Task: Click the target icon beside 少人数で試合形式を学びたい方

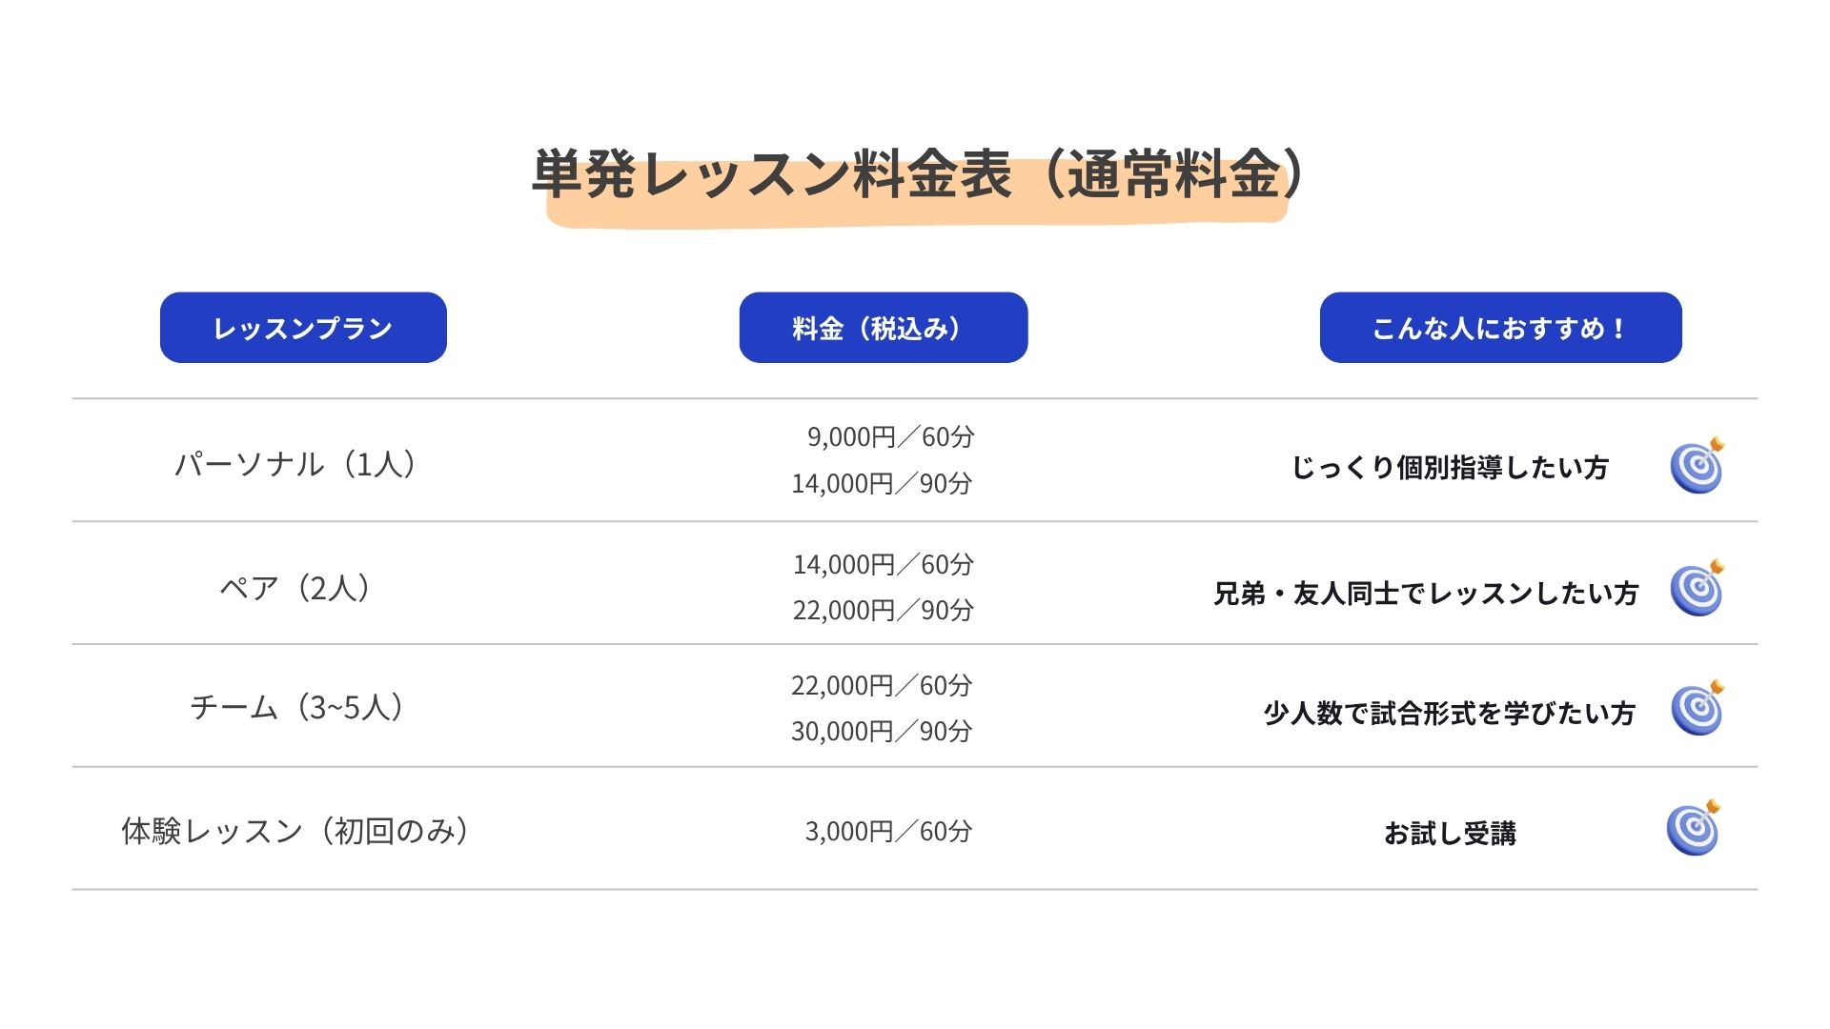Action: coord(1698,708)
